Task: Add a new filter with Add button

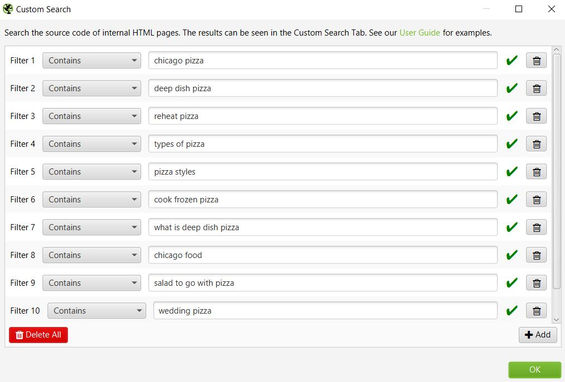Action: point(538,335)
